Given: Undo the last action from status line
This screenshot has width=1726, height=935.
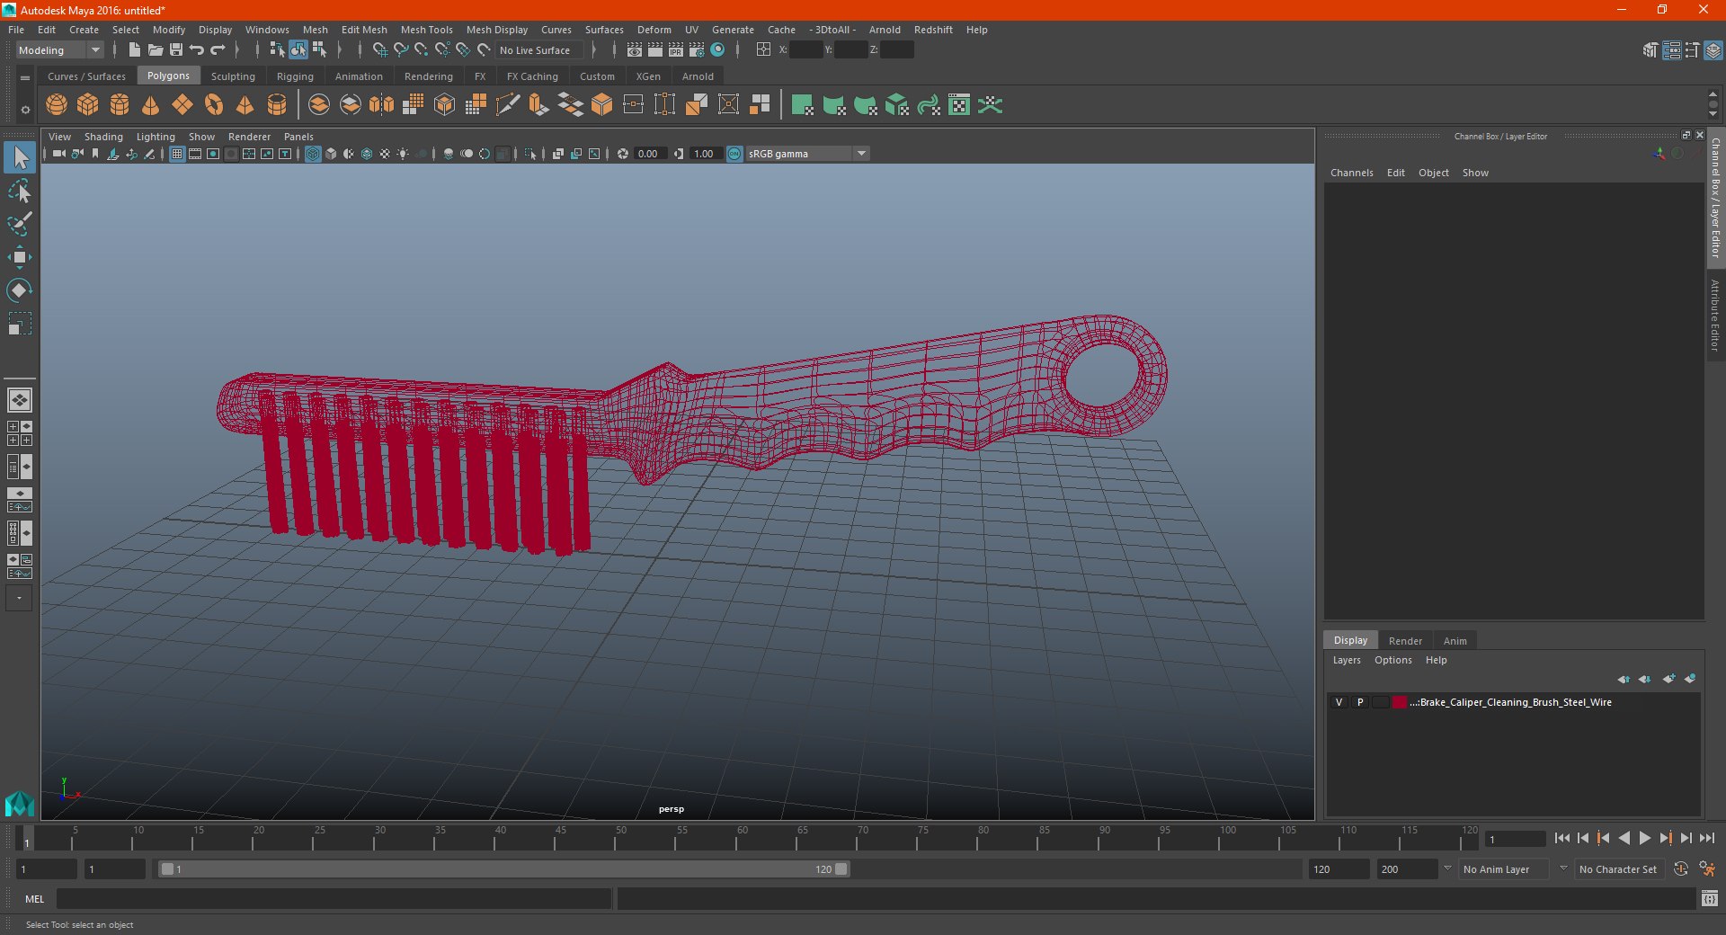Looking at the screenshot, I should click(x=197, y=50).
